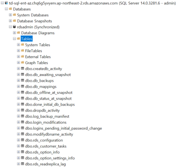
Task: Select dbo.modifydbname_activity table name
Action: [49, 134]
